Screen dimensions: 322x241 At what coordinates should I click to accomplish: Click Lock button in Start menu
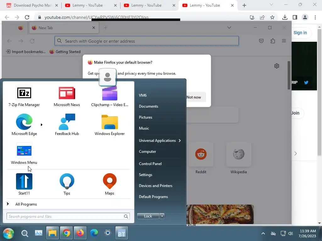[x=148, y=216]
